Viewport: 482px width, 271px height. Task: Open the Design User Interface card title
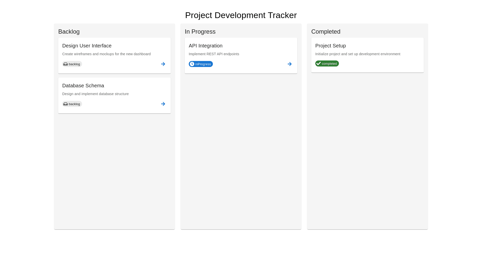pyautogui.click(x=87, y=46)
